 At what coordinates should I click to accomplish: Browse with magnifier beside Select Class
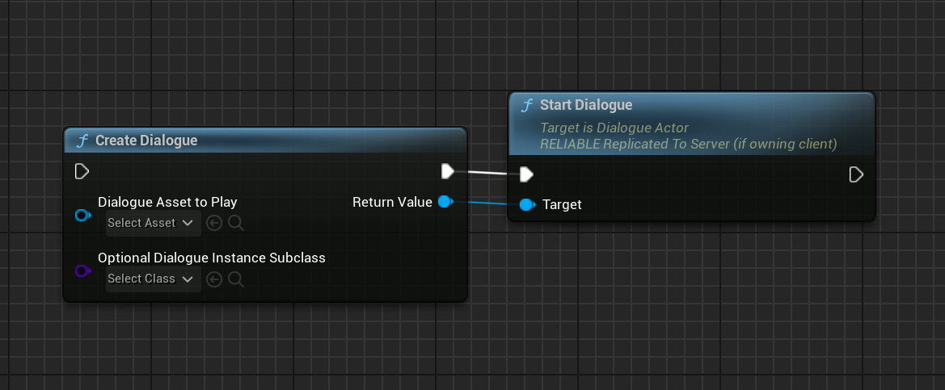[x=235, y=279]
